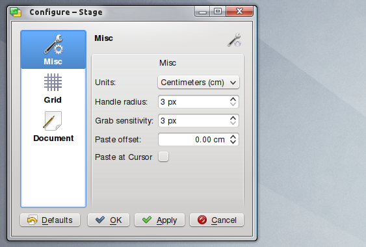This screenshot has width=366, height=247.
Task: Decrease the Paste offset value
Action: coord(233,142)
